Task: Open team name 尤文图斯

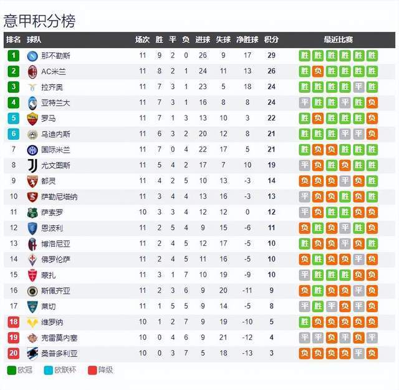Action: pos(55,165)
